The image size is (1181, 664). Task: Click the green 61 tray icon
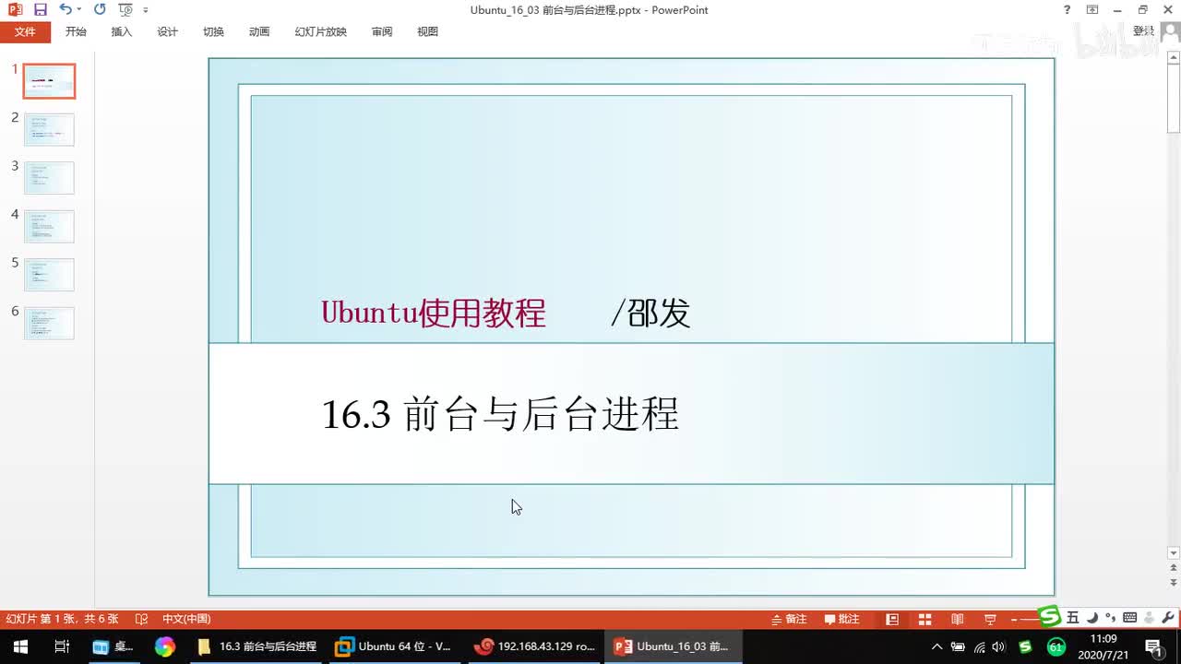point(1056,646)
